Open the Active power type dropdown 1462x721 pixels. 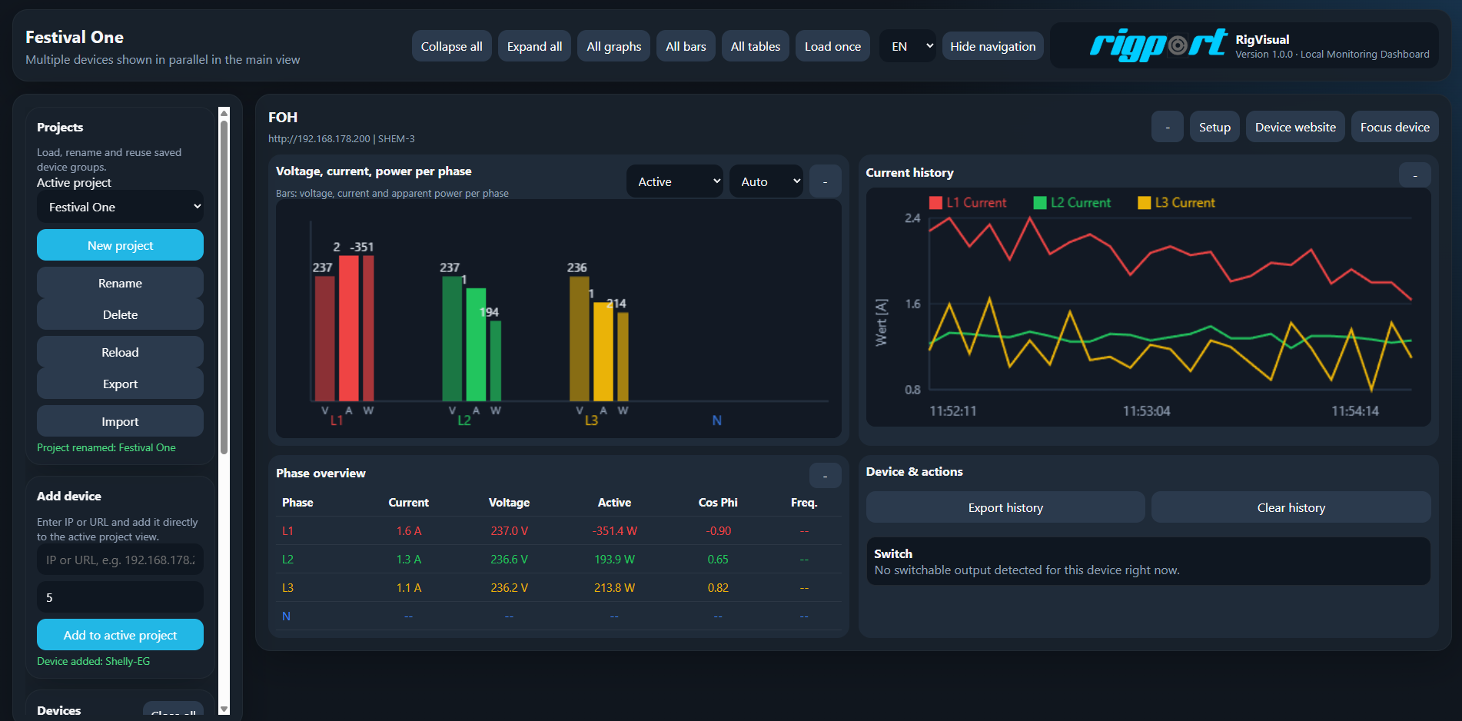pos(674,182)
